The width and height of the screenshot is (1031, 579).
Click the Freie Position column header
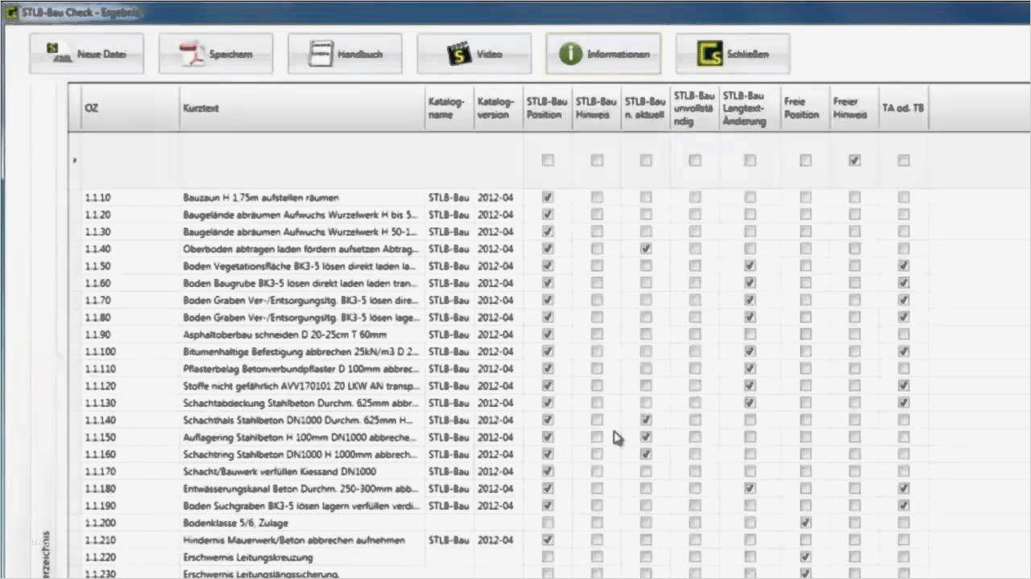click(805, 108)
